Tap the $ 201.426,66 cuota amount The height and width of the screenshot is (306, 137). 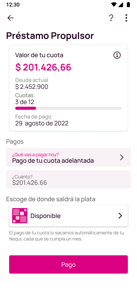[43, 67]
